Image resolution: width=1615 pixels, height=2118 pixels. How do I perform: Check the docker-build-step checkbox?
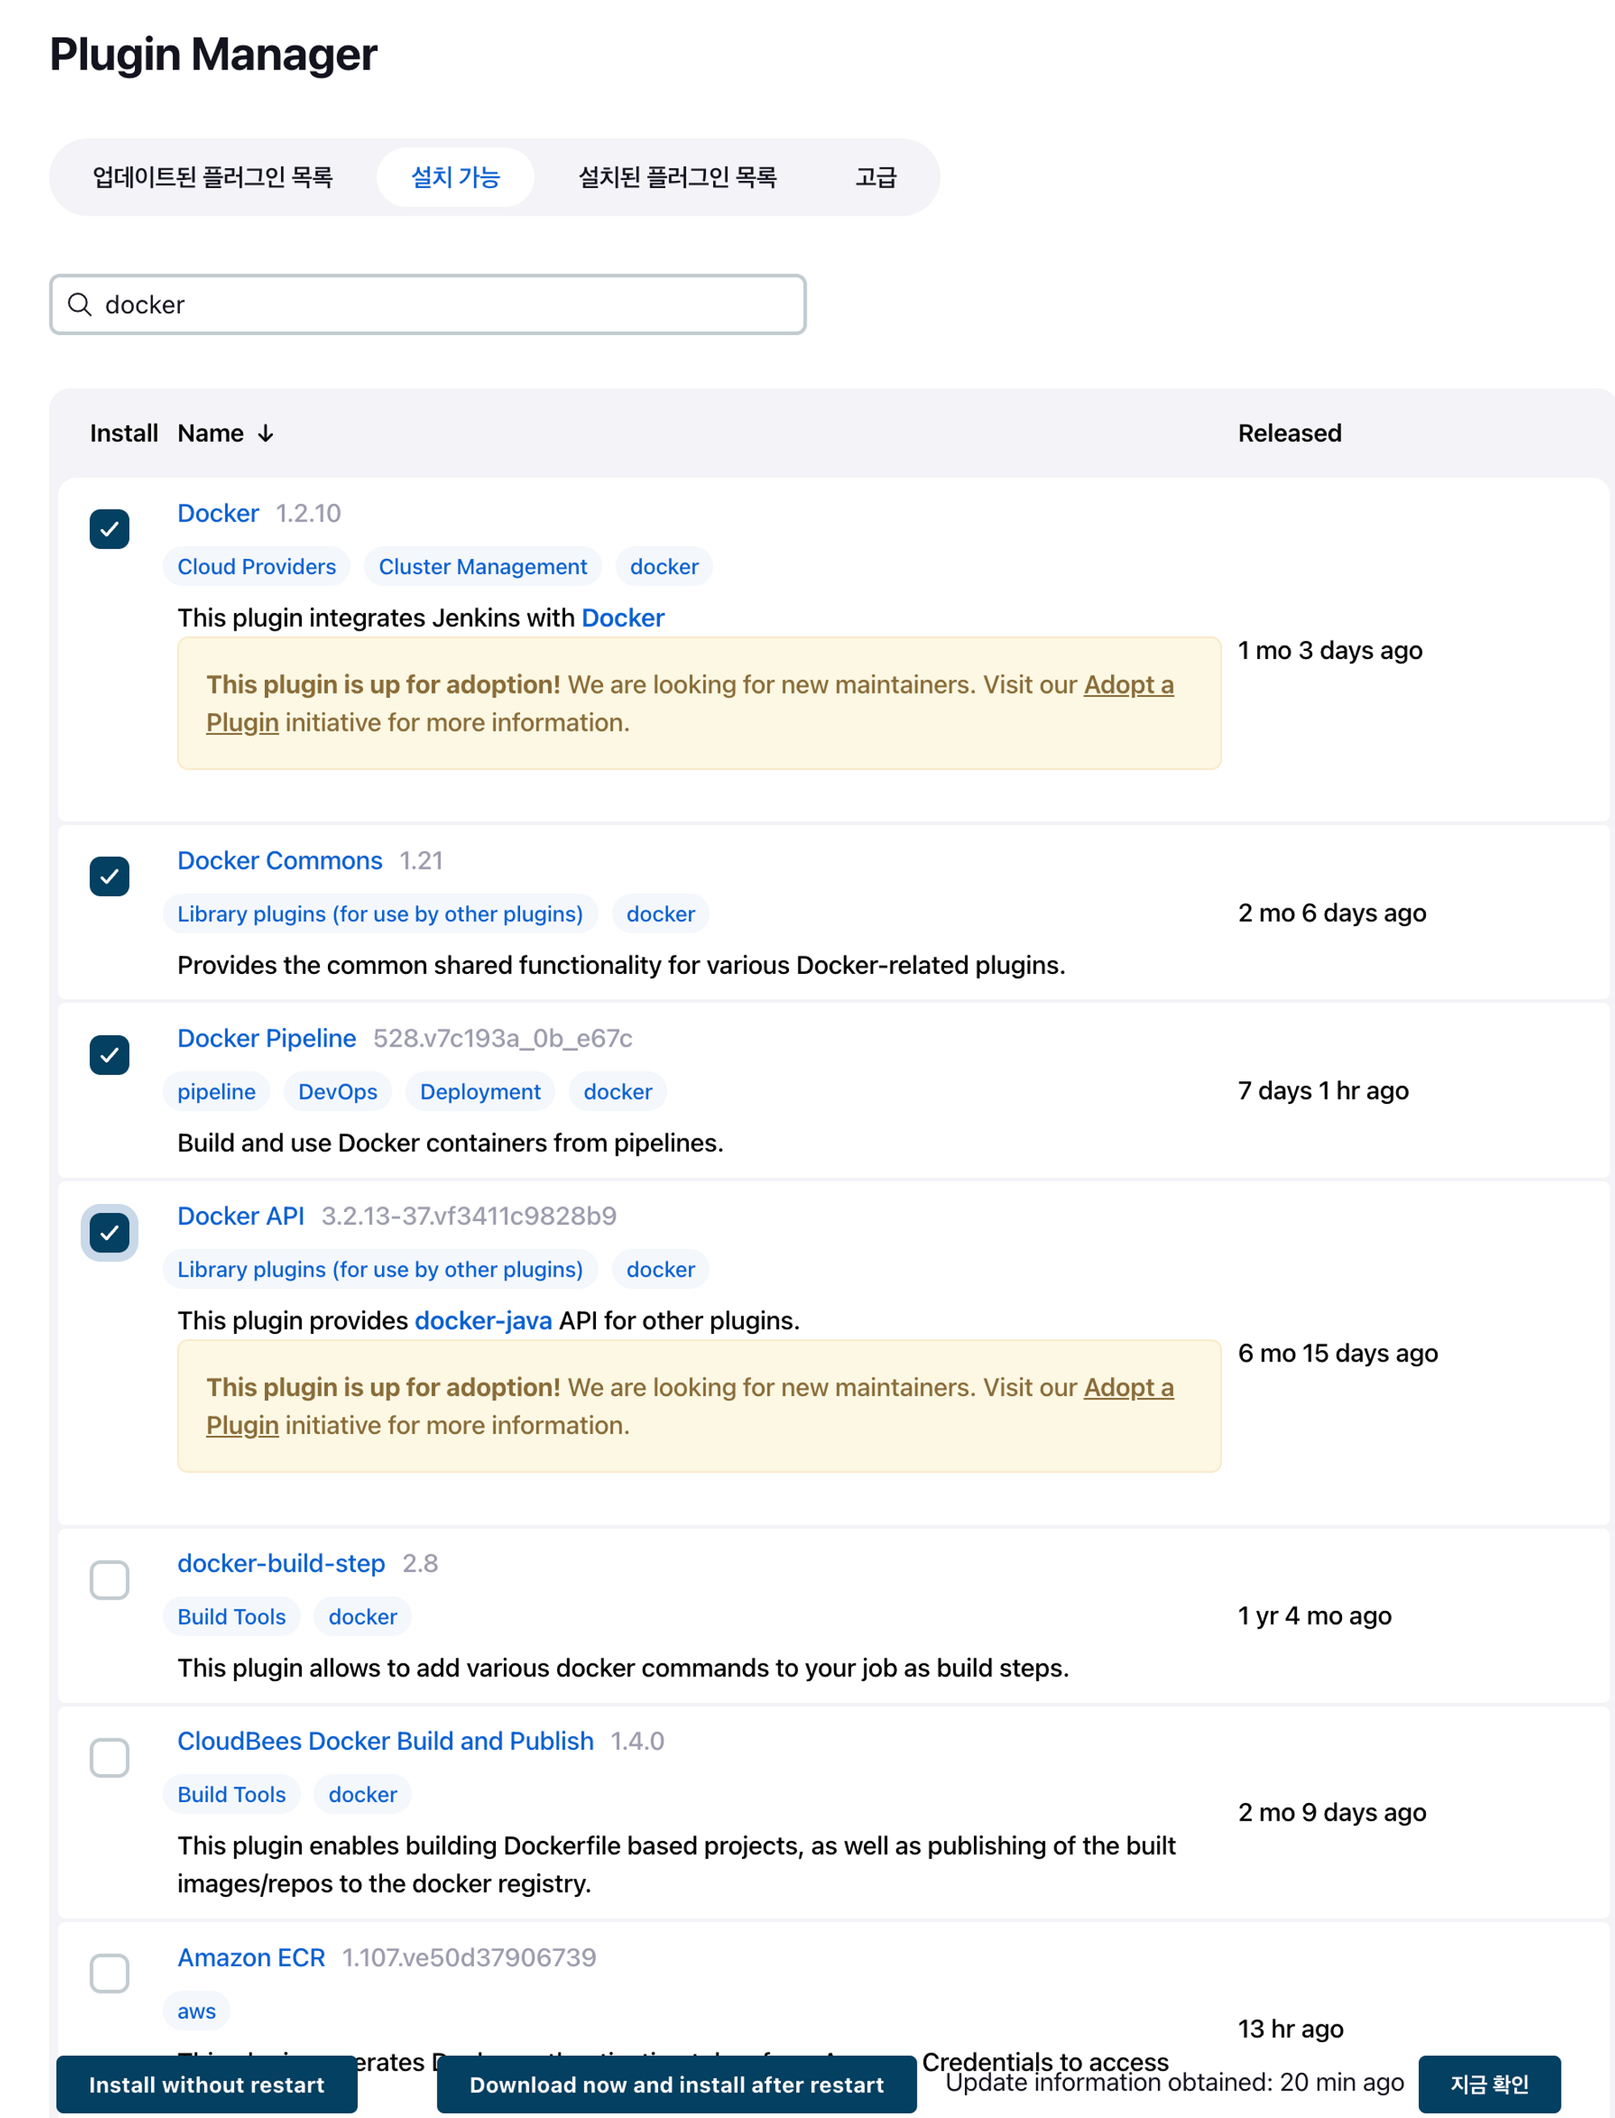(x=110, y=1579)
